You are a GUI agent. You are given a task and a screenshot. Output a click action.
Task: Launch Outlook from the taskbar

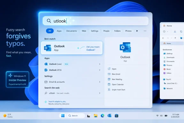(x=109, y=116)
